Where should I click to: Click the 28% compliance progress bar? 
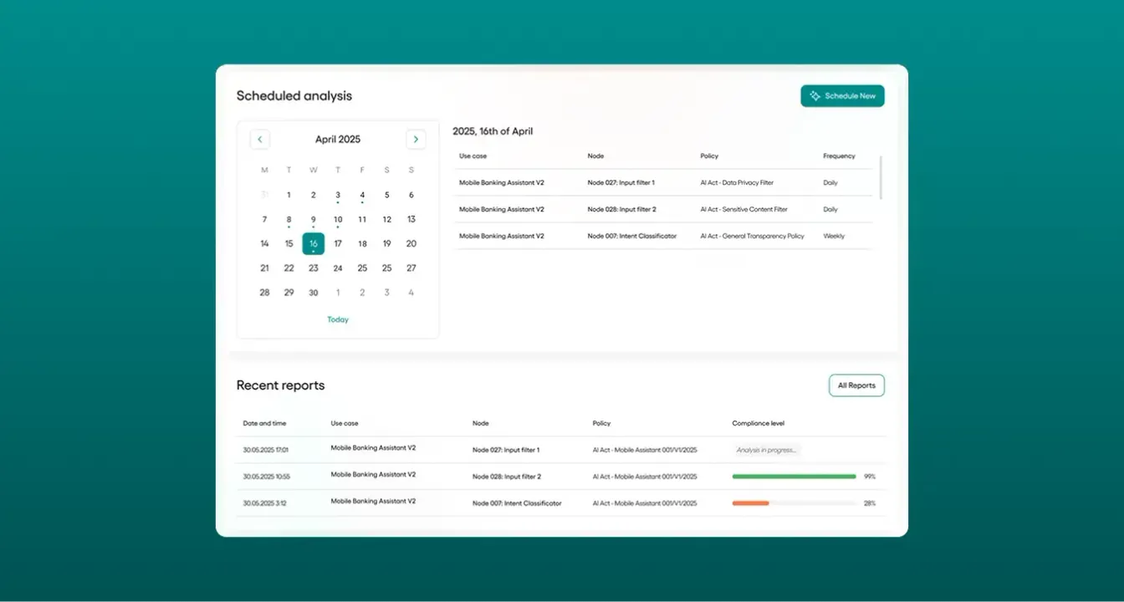click(x=794, y=503)
